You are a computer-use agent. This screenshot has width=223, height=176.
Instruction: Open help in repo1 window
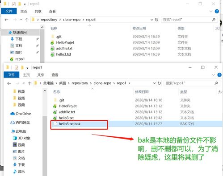tap(219, 75)
